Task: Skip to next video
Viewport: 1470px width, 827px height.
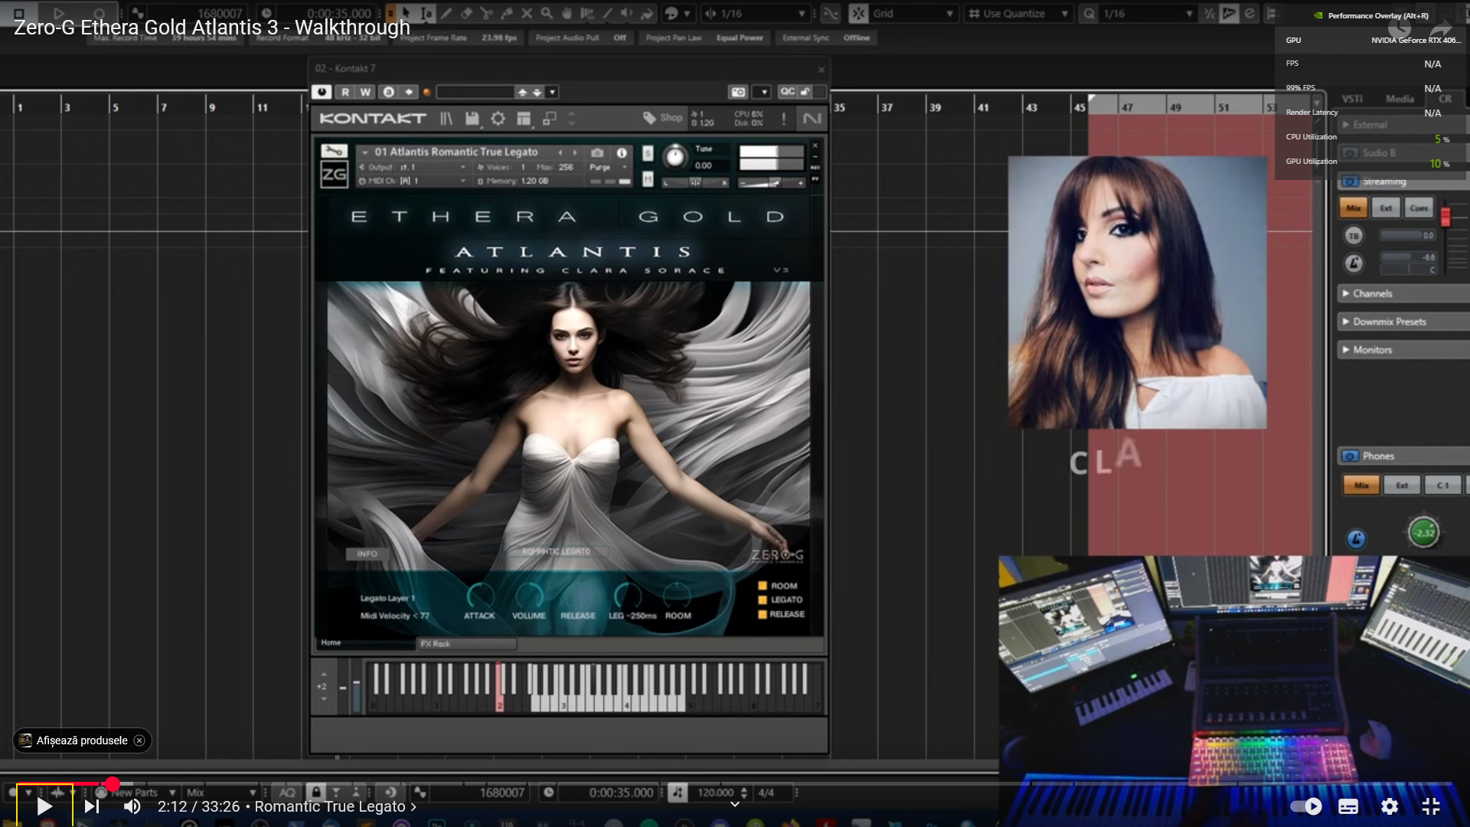Action: 91,806
